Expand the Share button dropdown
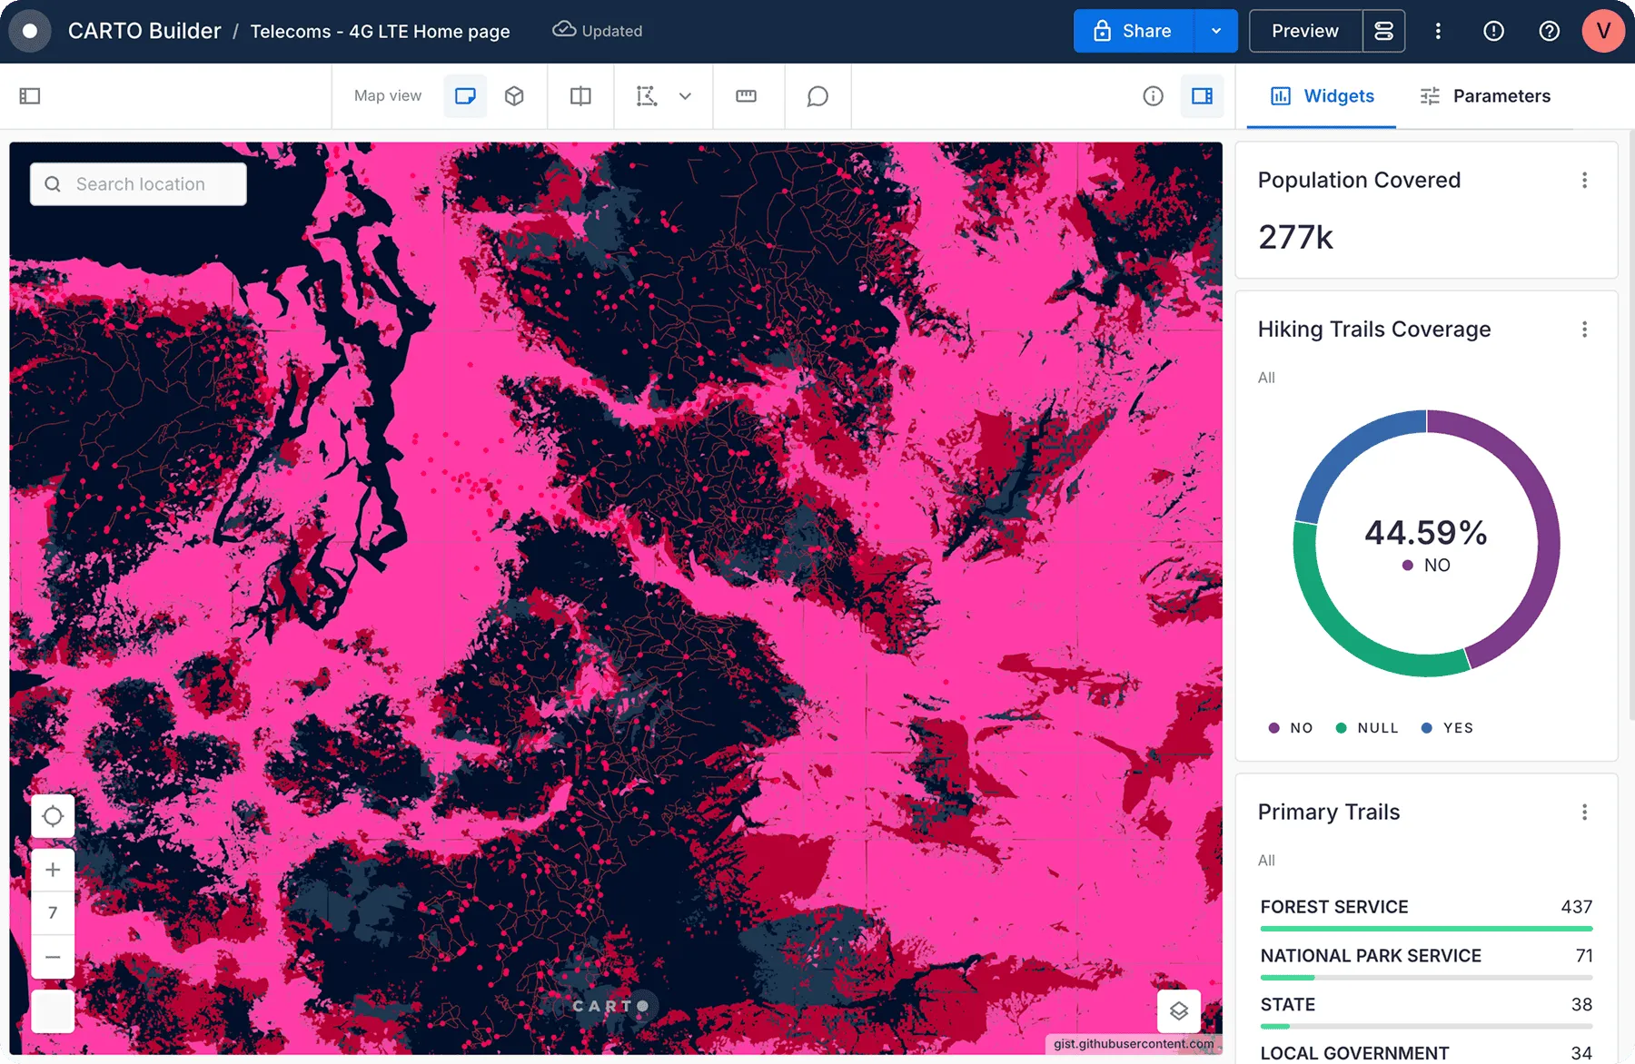 1215,30
